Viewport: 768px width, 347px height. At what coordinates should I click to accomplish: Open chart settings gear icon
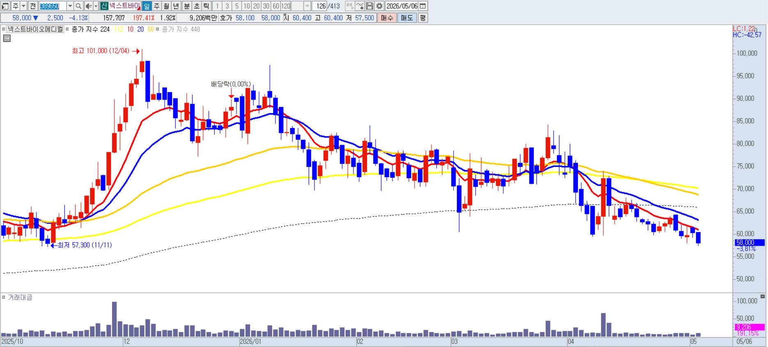[379, 6]
